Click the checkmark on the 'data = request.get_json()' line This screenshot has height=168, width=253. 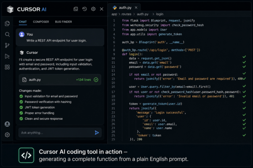244,57
